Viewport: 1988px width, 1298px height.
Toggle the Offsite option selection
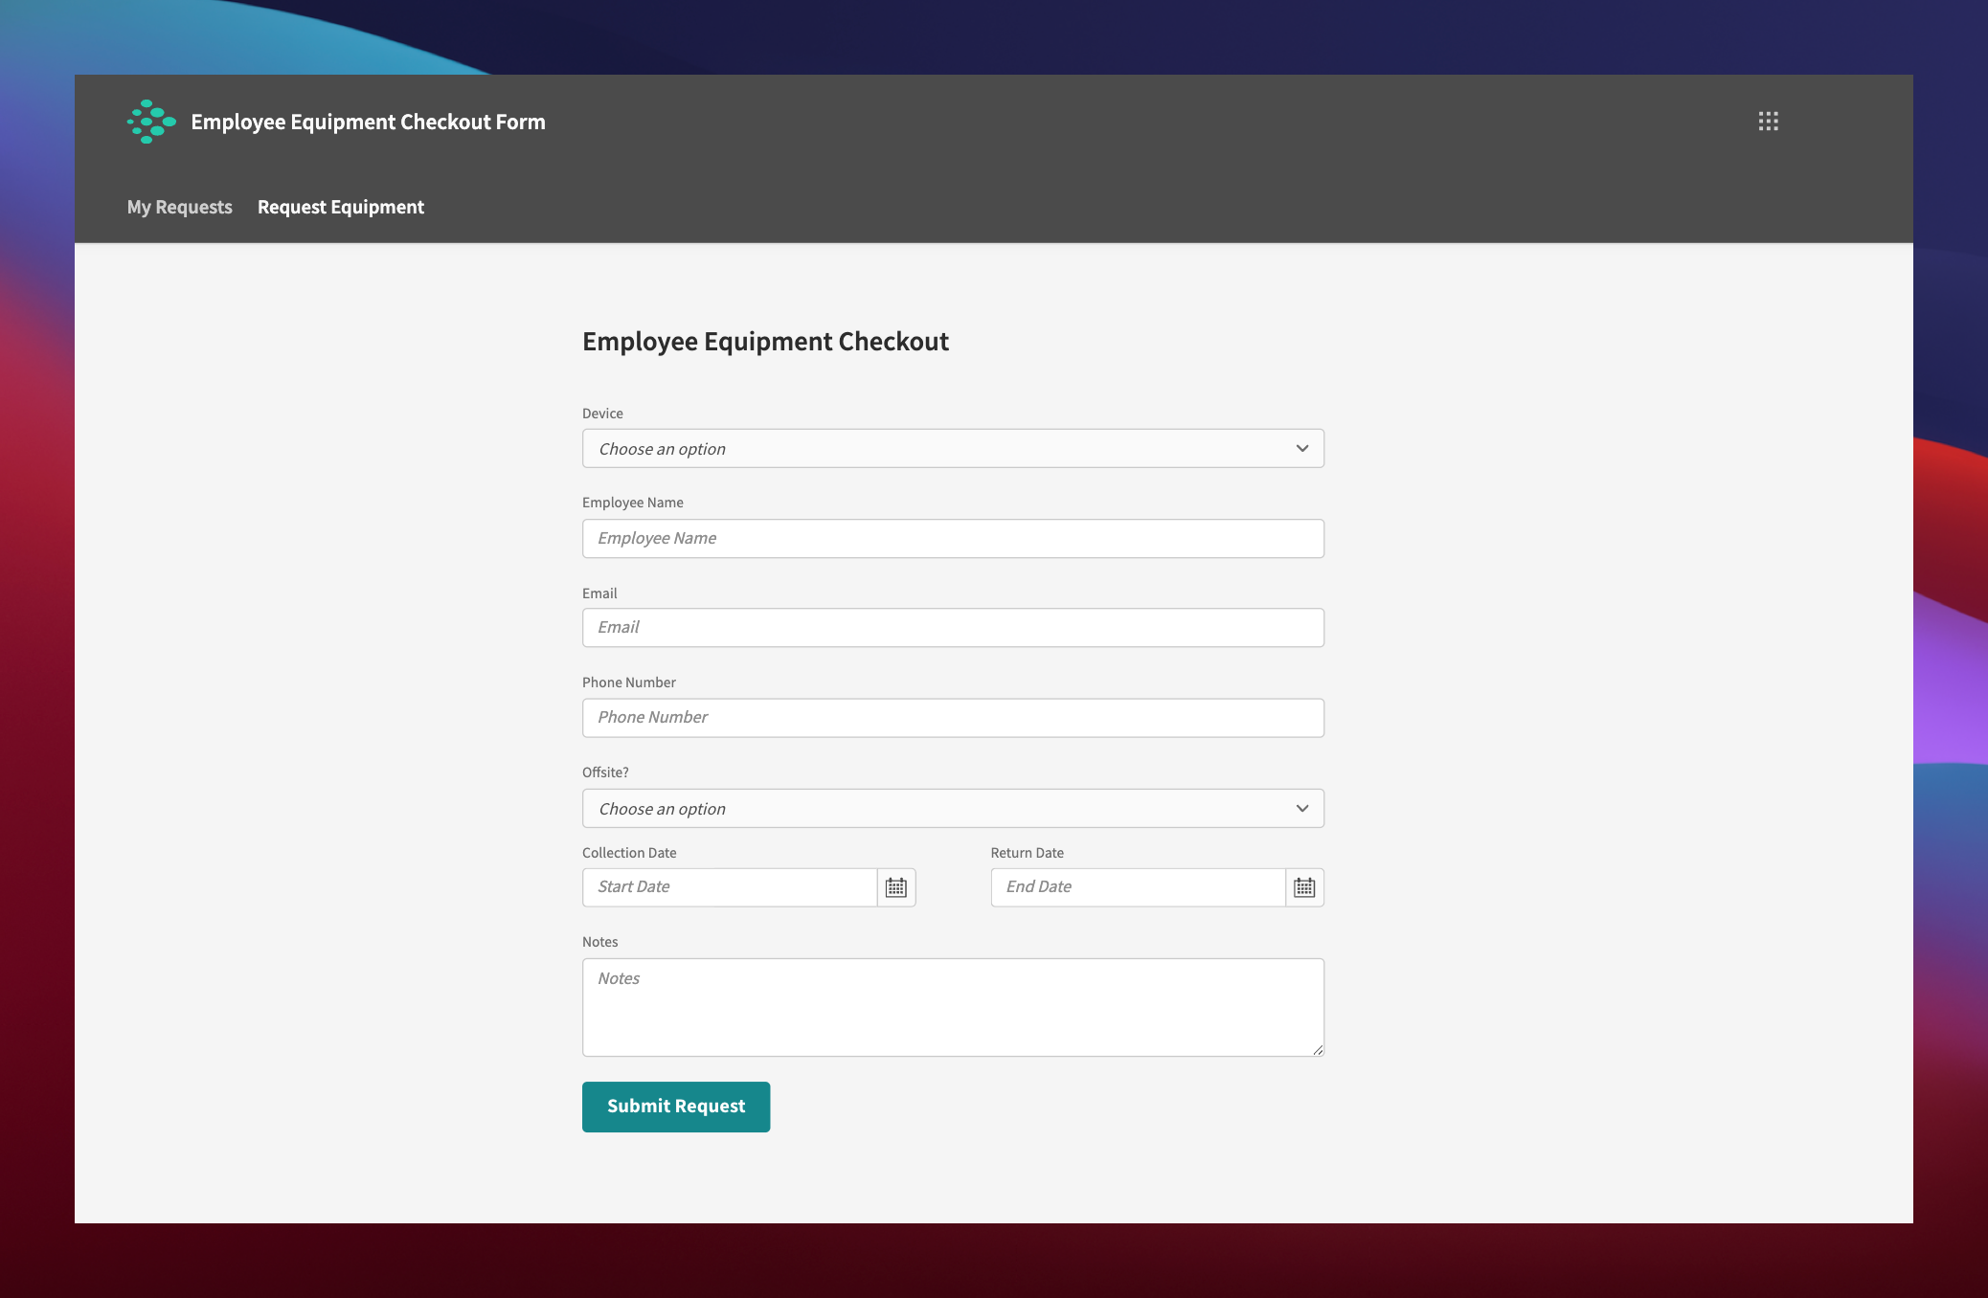[952, 807]
